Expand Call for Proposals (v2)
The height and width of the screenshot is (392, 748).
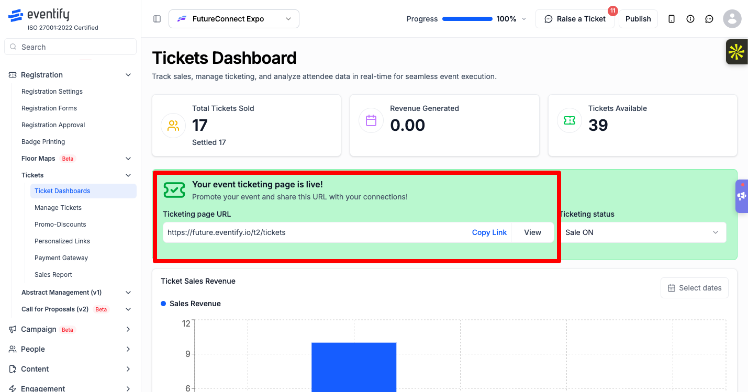pyautogui.click(x=128, y=309)
